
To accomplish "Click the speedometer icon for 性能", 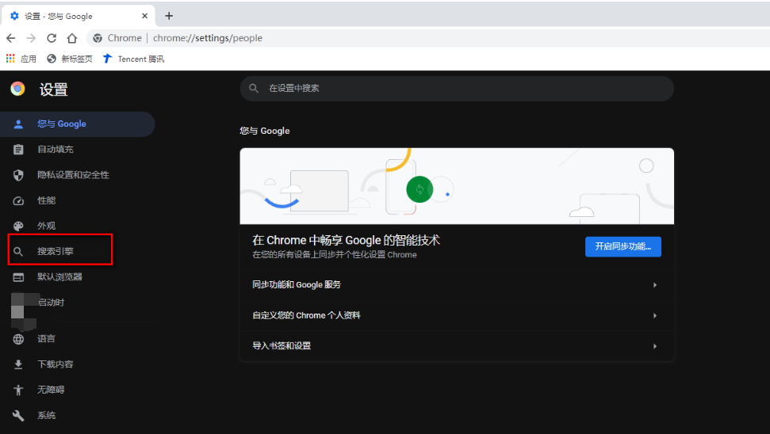I will (18, 201).
